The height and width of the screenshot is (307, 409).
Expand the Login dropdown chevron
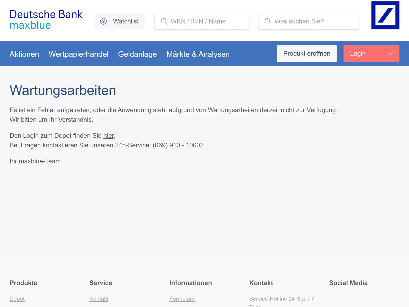tap(390, 53)
